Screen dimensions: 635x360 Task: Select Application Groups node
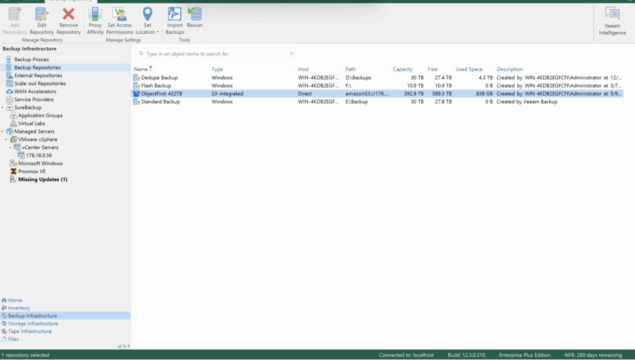tap(40, 116)
